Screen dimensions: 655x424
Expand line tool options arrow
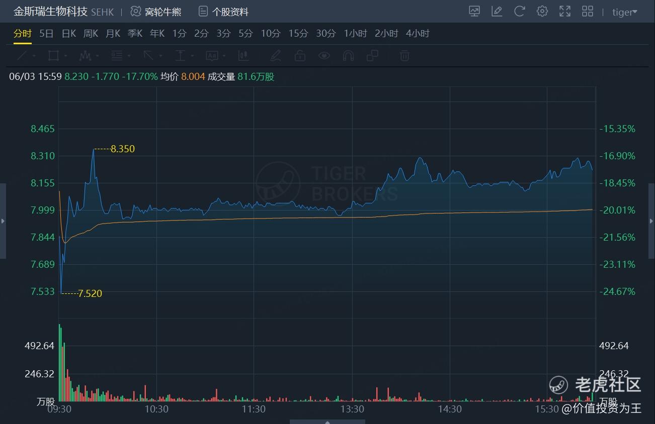34,56
